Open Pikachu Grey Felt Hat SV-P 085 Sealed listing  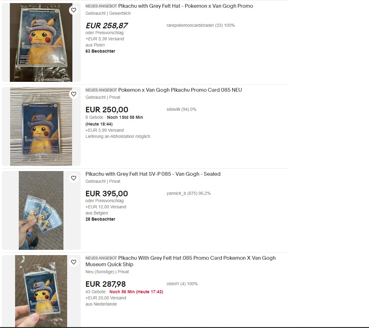tap(153, 174)
